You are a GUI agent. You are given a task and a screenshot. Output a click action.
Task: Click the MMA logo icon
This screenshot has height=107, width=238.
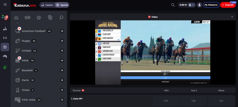18,61
